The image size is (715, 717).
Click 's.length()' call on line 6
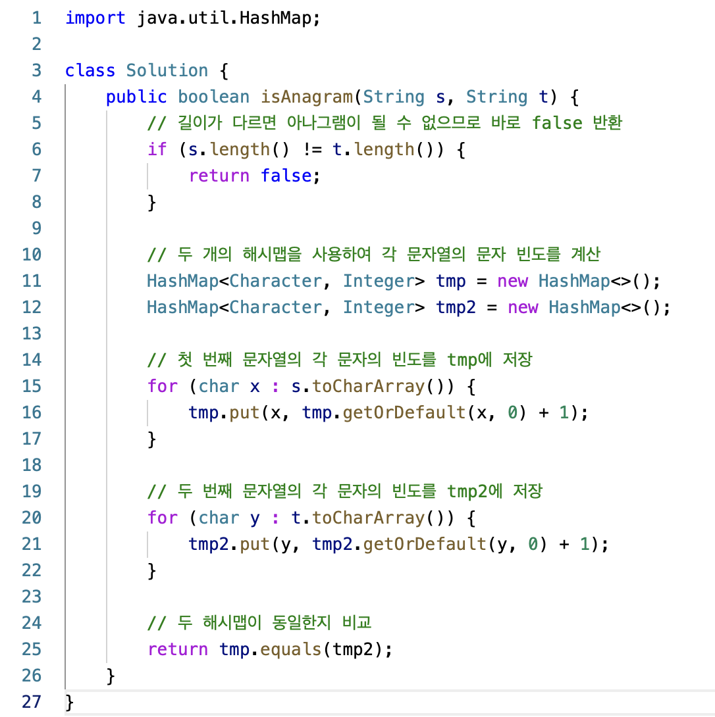(x=239, y=149)
